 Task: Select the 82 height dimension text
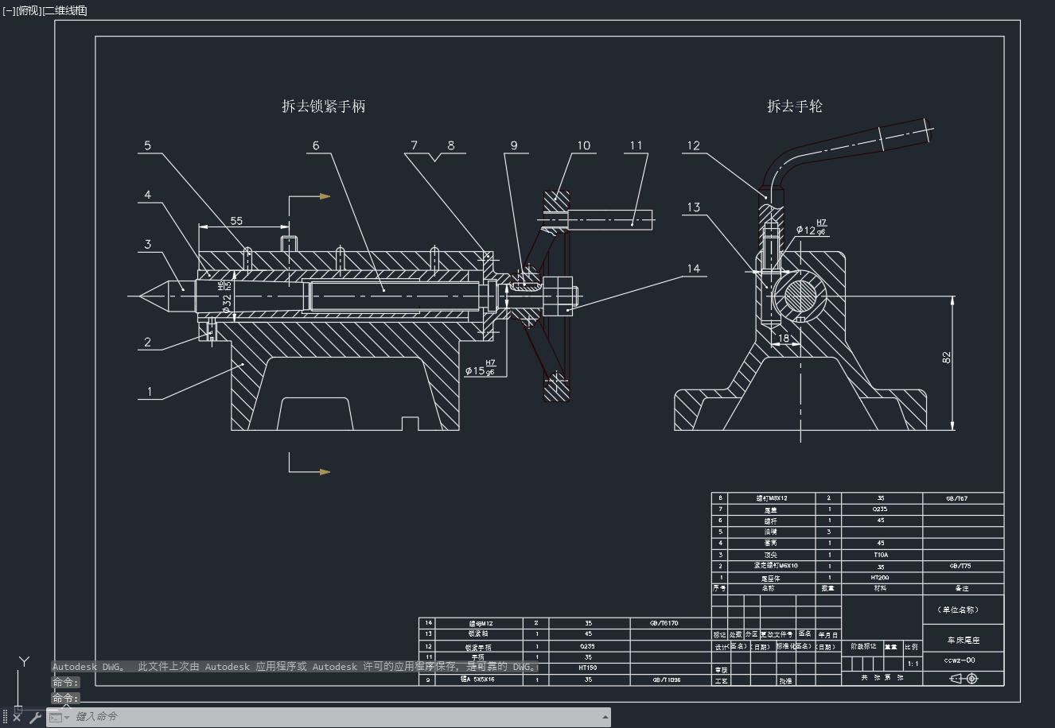click(947, 358)
